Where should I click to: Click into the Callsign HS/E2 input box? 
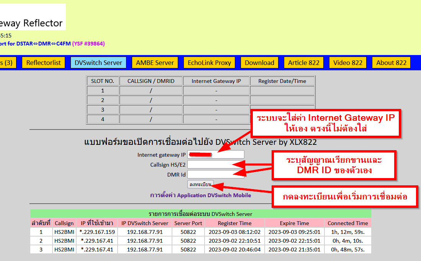pyautogui.click(x=215, y=164)
